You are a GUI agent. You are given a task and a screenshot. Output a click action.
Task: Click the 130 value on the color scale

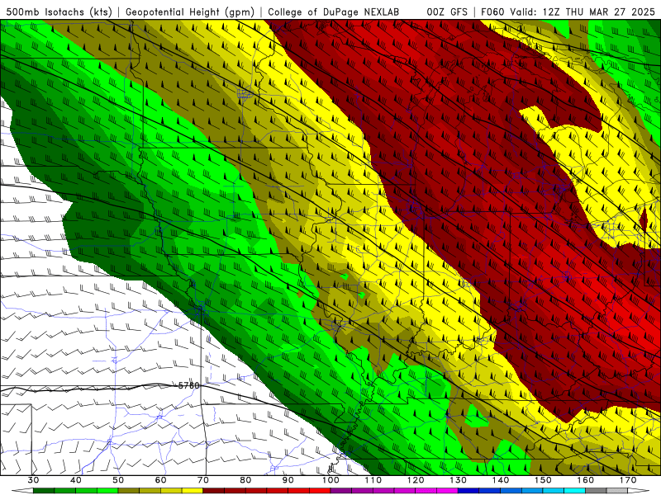(x=459, y=480)
